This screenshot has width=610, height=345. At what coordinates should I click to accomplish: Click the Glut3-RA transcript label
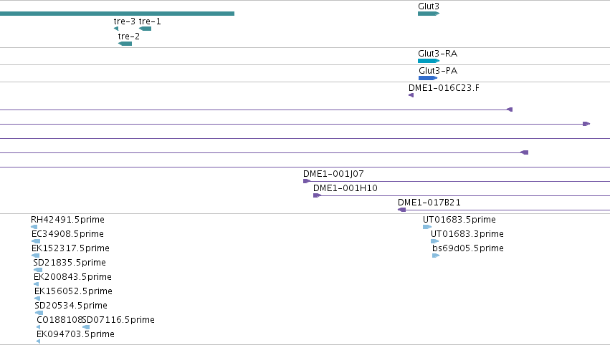tap(438, 54)
